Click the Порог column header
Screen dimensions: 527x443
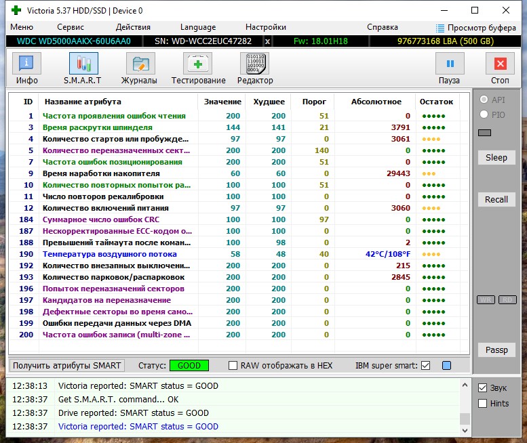point(314,102)
